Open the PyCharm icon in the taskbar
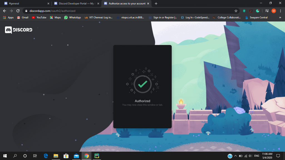This screenshot has width=285, height=160. coord(97,156)
